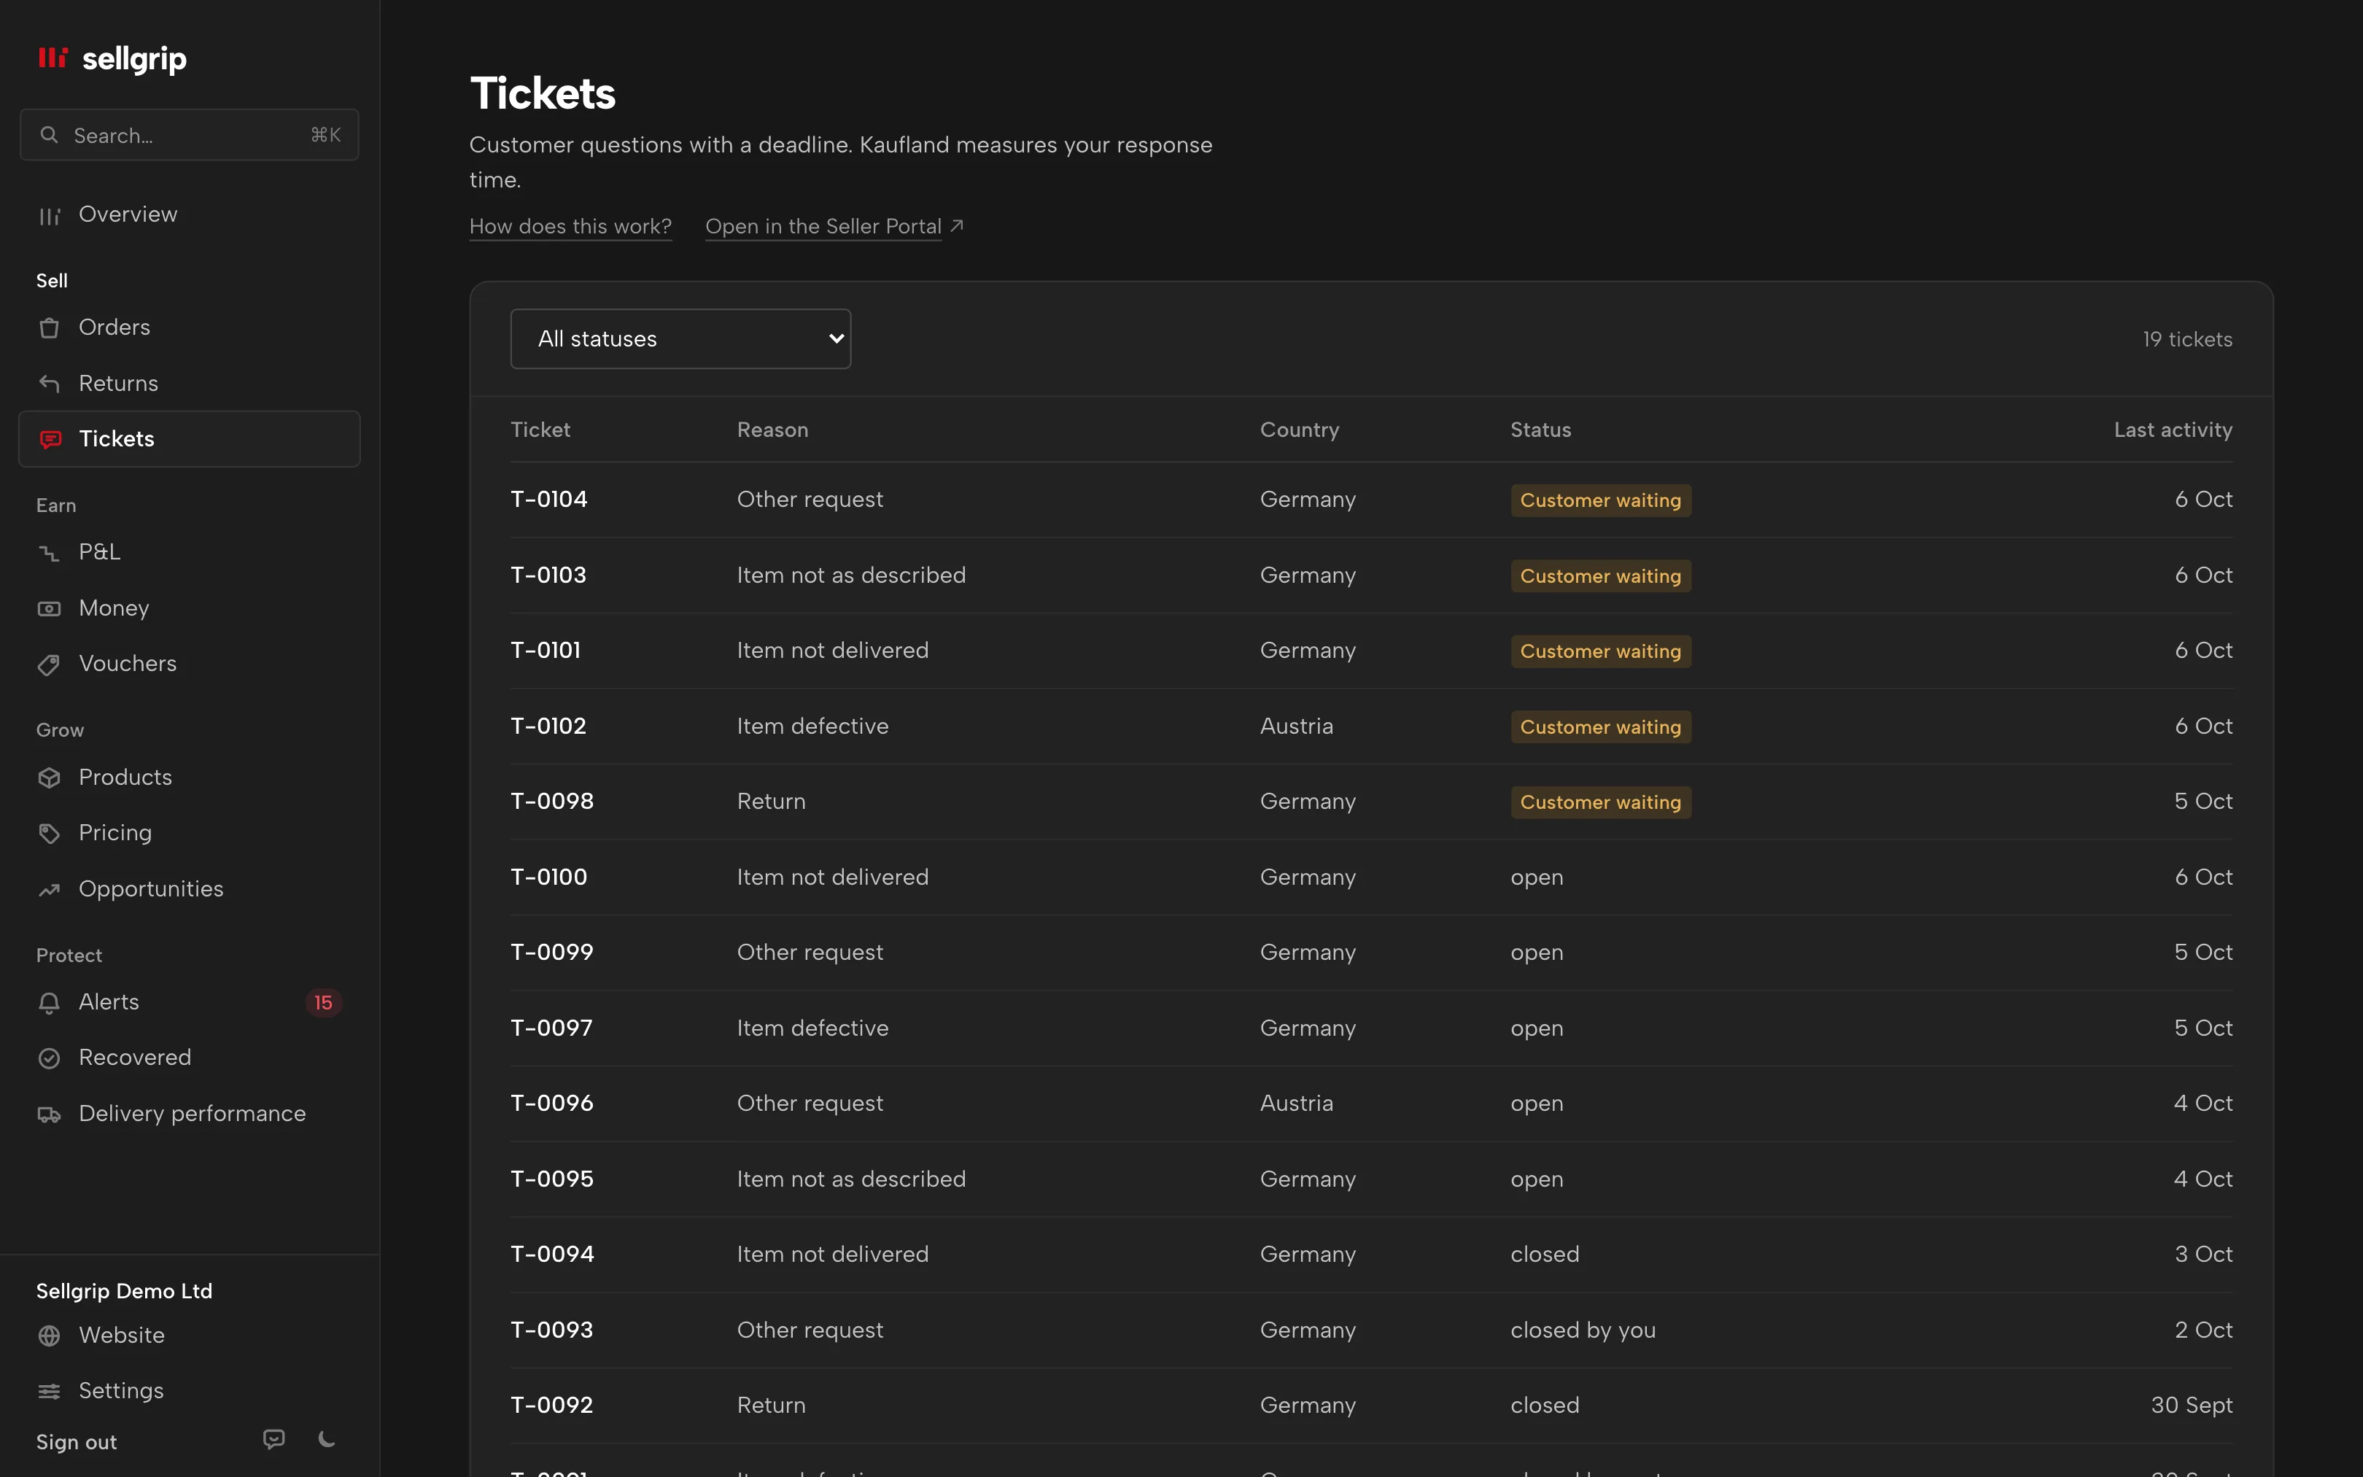Click the Orders shopping bag icon
Screen dimensions: 2363x1477
click(x=50, y=328)
